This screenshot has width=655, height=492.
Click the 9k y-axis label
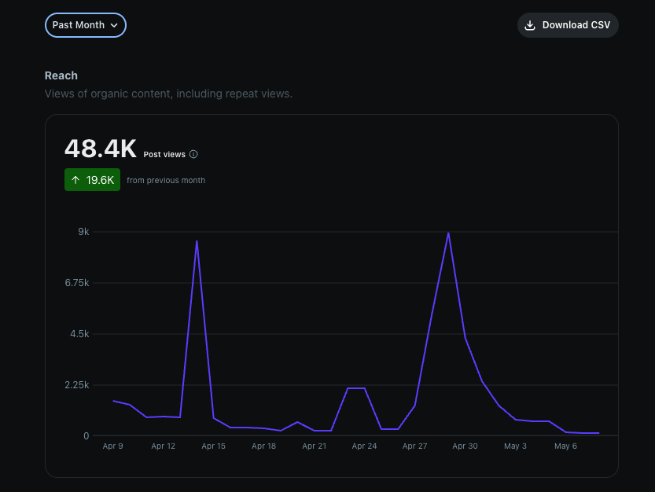point(83,232)
